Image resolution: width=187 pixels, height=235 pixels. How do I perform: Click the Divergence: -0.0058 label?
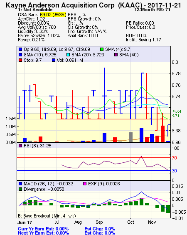coord(44,189)
